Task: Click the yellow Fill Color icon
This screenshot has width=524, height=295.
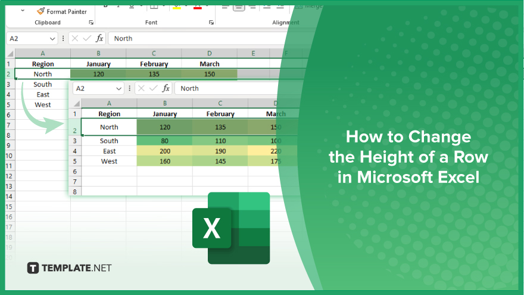Action: (x=177, y=7)
